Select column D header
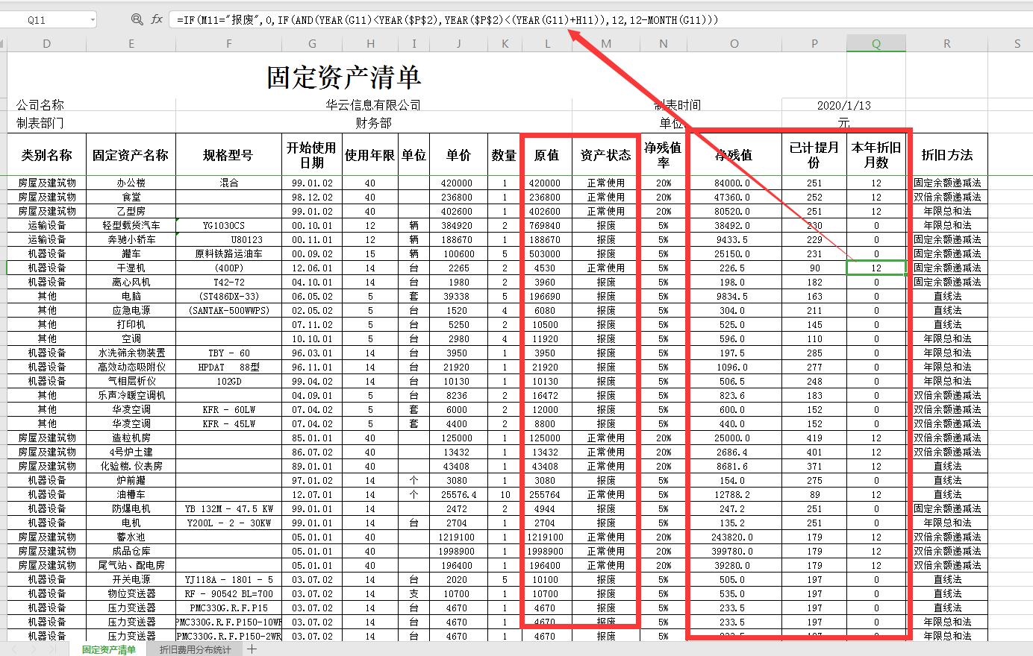 pyautogui.click(x=46, y=43)
